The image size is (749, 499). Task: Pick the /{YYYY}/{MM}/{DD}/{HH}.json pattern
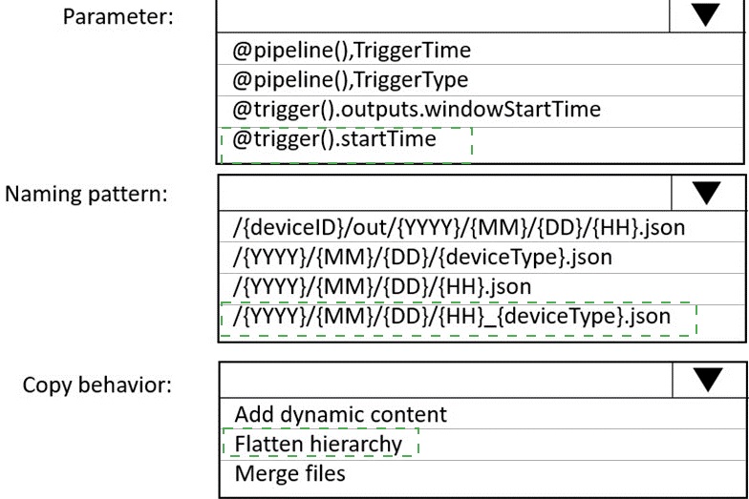[x=382, y=287]
